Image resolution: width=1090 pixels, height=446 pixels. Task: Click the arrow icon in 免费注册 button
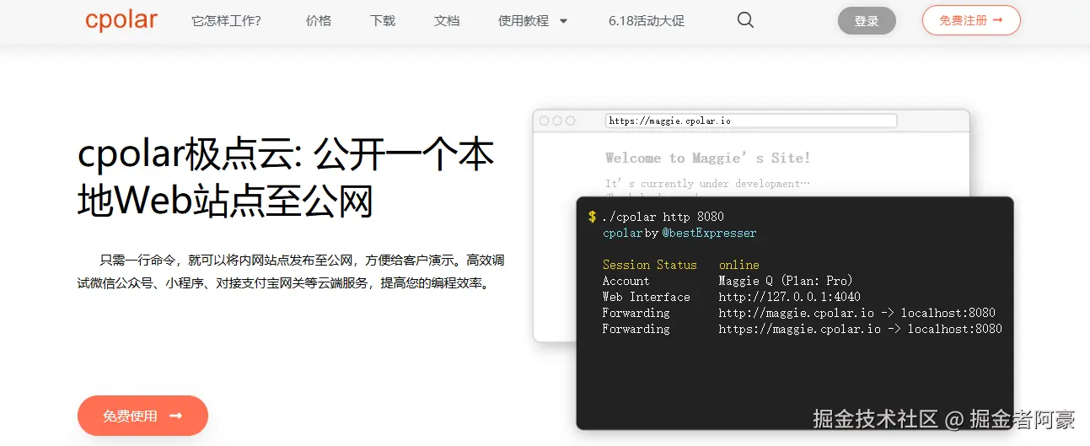[998, 20]
